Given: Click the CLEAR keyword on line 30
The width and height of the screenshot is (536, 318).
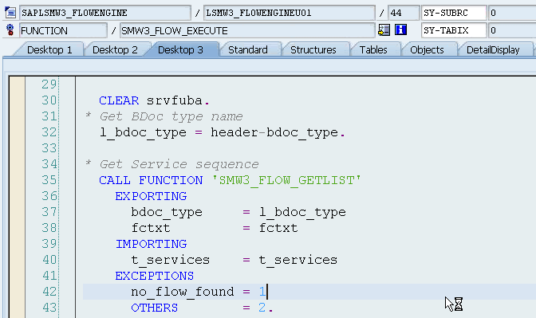Looking at the screenshot, I should 119,100.
